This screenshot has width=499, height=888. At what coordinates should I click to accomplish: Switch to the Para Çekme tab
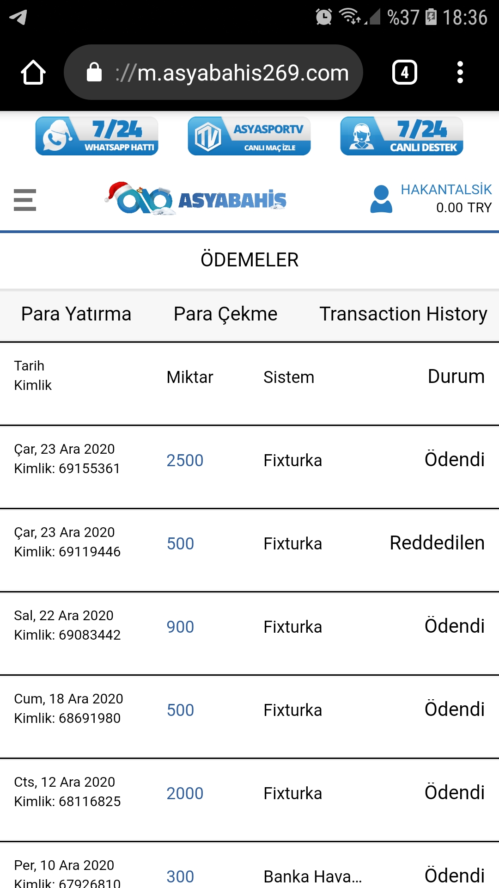point(225,314)
